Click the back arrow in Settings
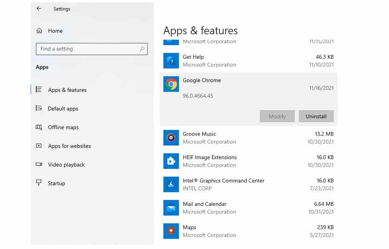The width and height of the screenshot is (389, 249). pos(39,9)
